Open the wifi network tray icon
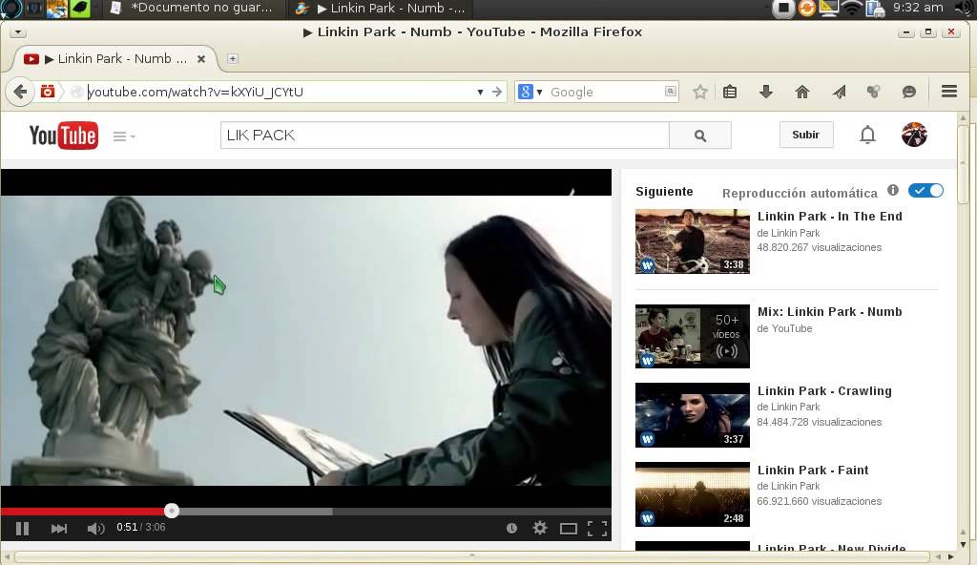 pos(851,8)
